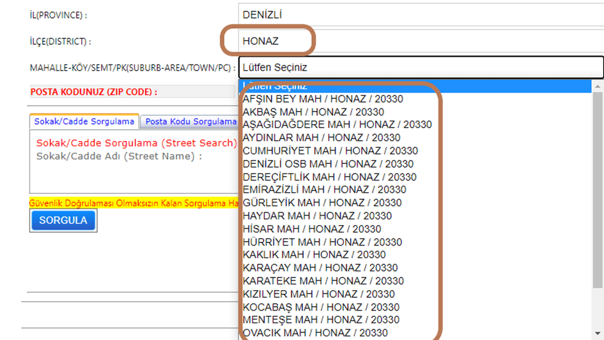Select KARATEKE MAH from the list
Viewport: 604px width, 340px height.
pos(323,281)
